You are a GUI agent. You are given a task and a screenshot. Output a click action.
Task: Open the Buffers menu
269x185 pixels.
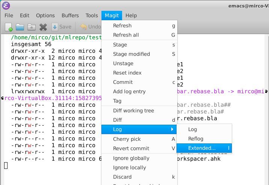pyautogui.click(x=70, y=15)
